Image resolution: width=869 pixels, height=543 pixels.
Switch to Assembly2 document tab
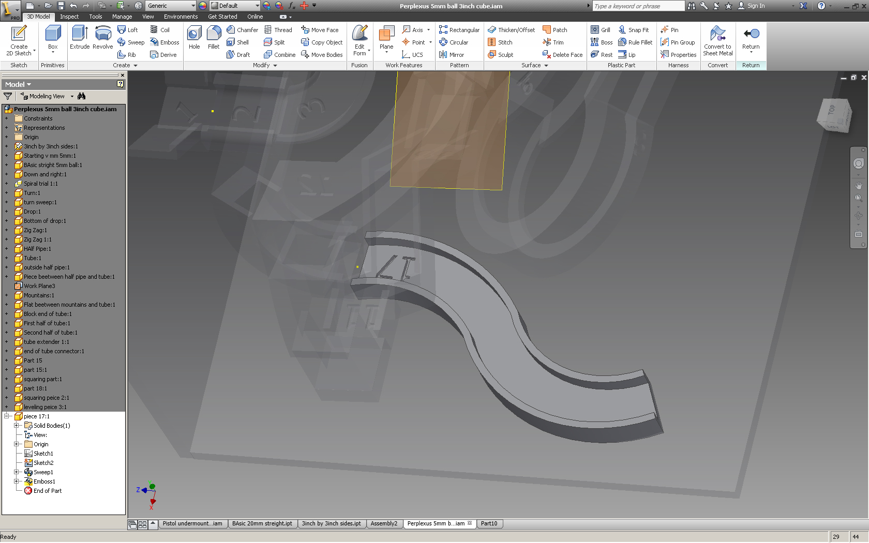point(384,524)
